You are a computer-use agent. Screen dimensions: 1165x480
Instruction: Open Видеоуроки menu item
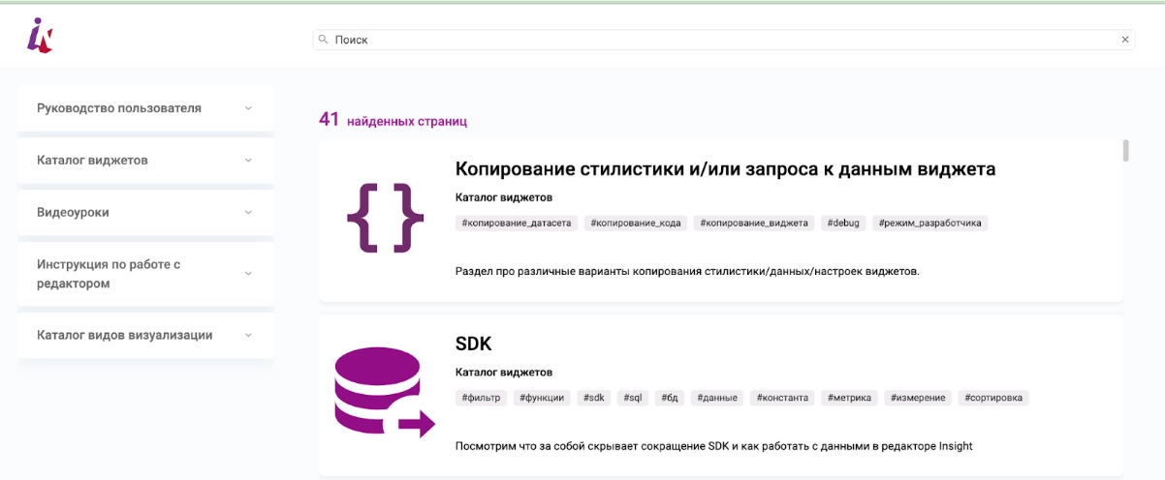pos(73,213)
